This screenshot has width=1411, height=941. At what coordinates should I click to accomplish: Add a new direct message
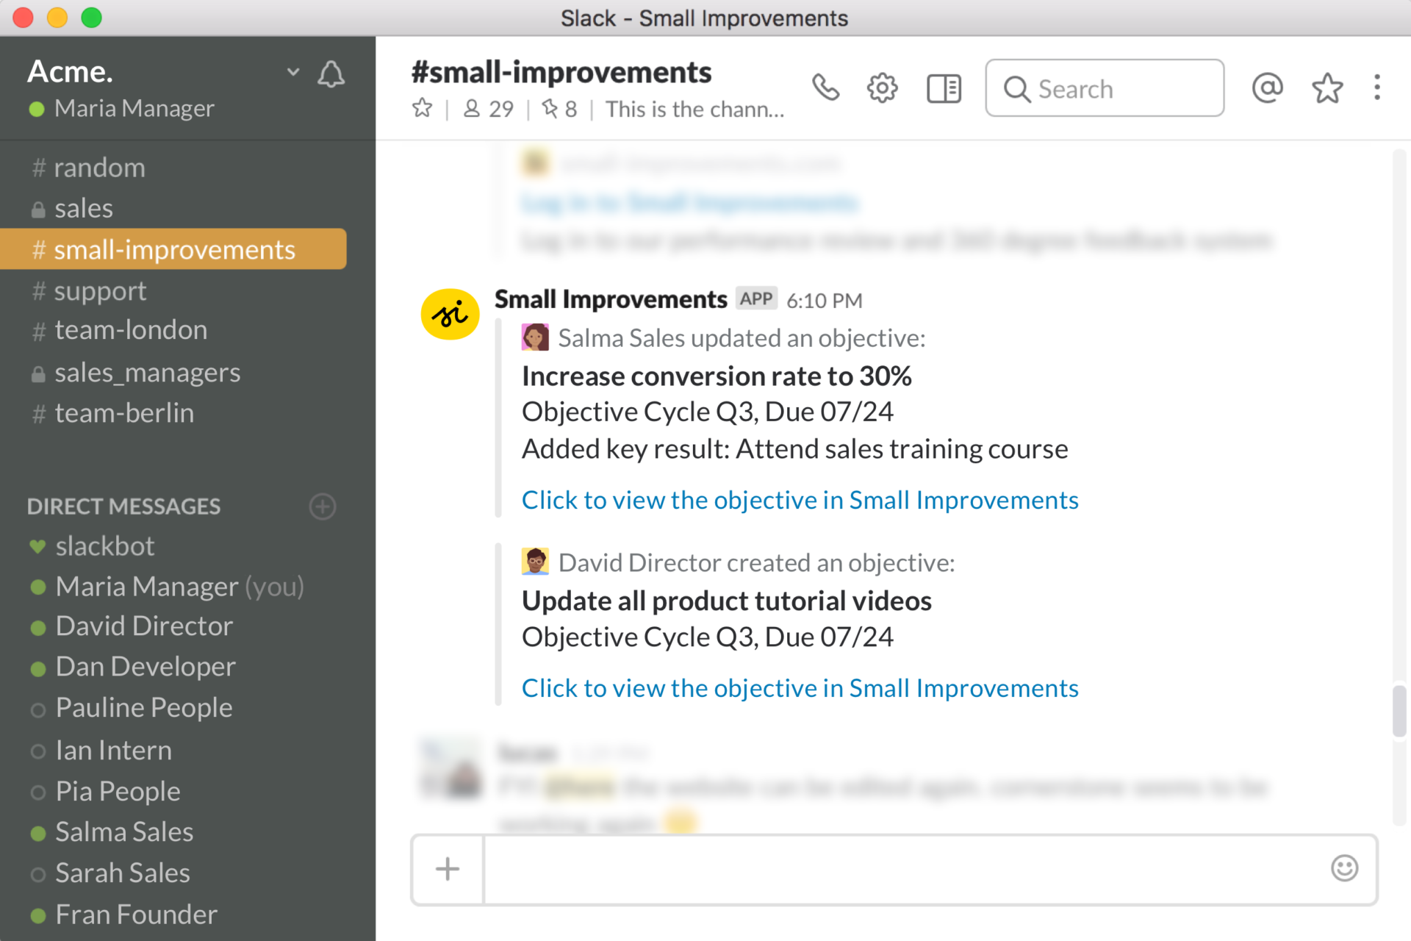pyautogui.click(x=323, y=507)
